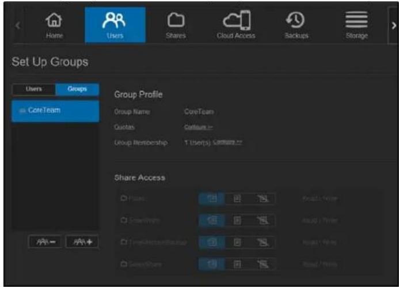Select the CoreTeam group entry
The width and height of the screenshot is (399, 287).
55,111
